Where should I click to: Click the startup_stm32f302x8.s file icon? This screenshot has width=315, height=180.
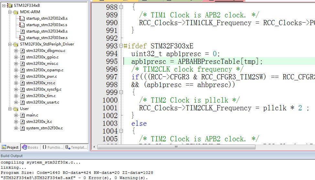pos(22,18)
